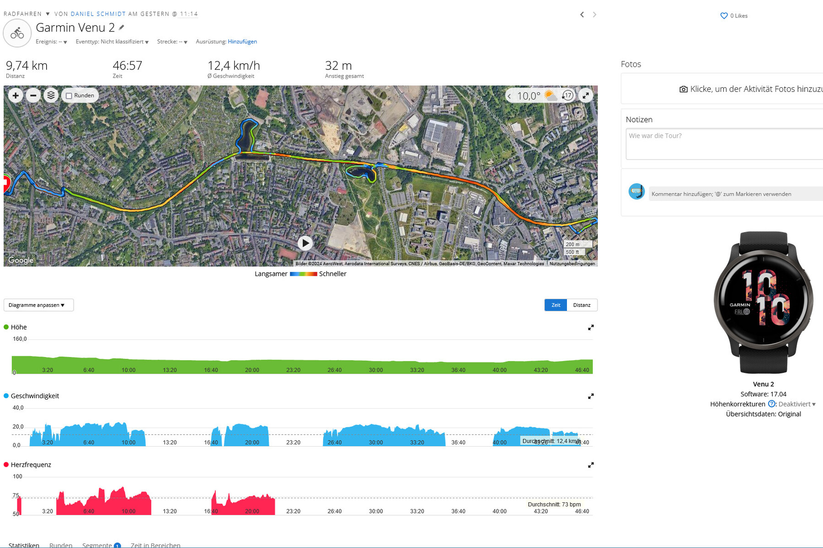This screenshot has width=823, height=548.
Task: Open the Eventtyp dropdown
Action: [x=112, y=42]
